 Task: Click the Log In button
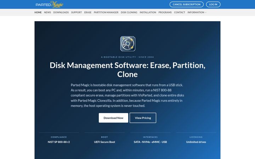click(x=213, y=4)
